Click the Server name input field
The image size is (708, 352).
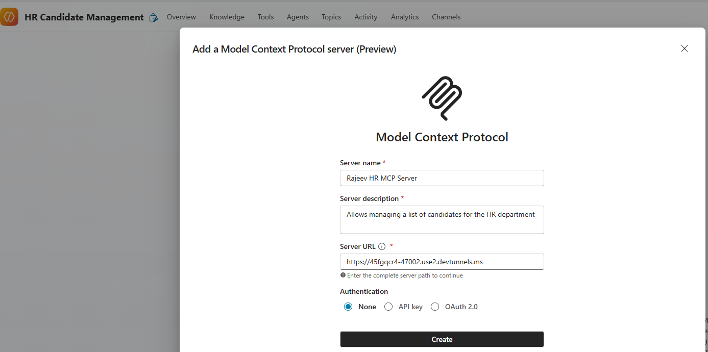[x=442, y=178]
